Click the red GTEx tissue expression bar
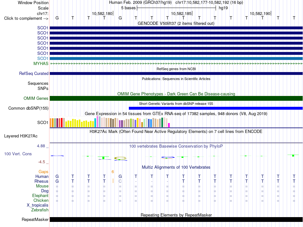The height and width of the screenshot is (227, 303). pos(62,122)
